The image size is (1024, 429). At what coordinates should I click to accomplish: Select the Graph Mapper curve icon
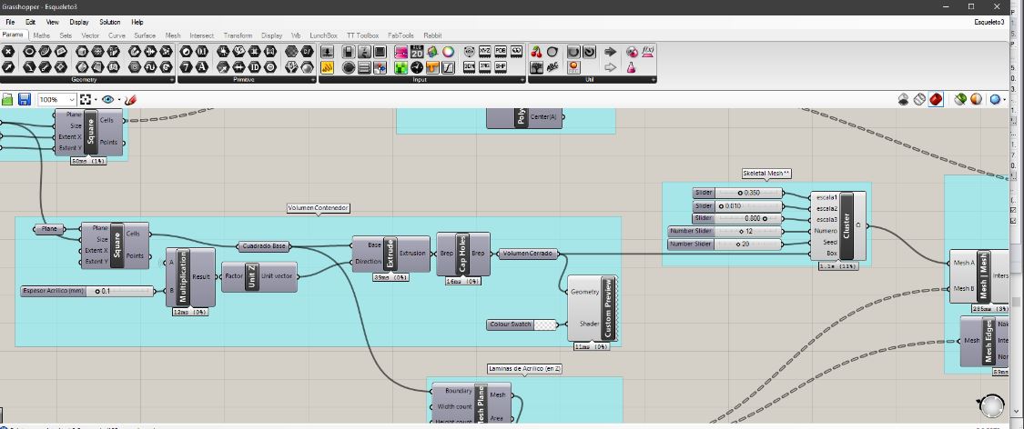coord(448,67)
